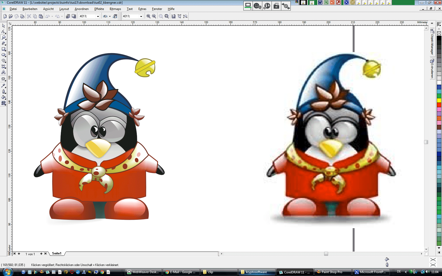Viewport: 442px width, 276px height.
Task: Open the Datei menu
Action: [13, 9]
